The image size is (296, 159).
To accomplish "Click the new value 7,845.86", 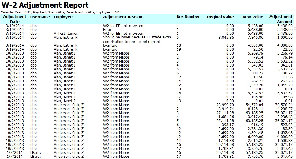I will (255, 38).
